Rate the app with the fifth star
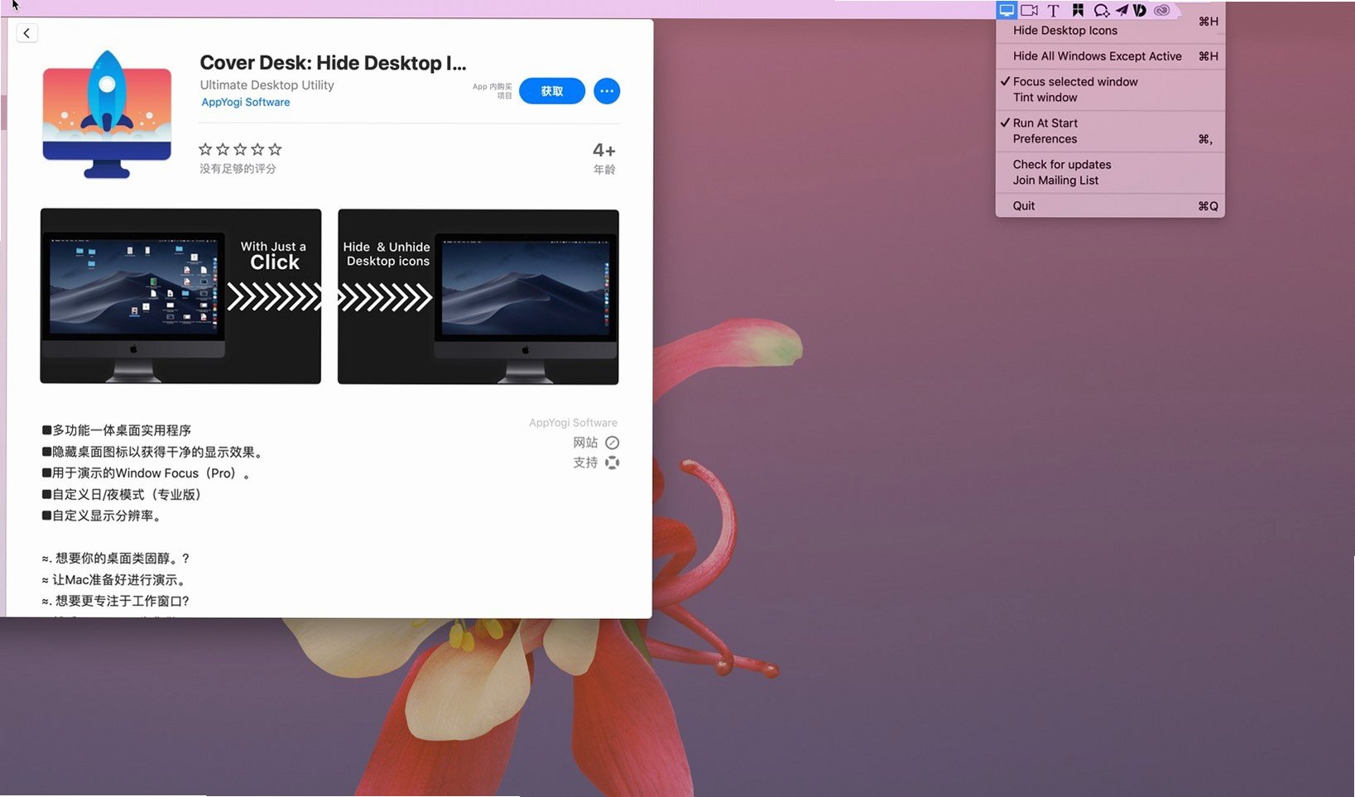This screenshot has width=1355, height=797. click(275, 150)
